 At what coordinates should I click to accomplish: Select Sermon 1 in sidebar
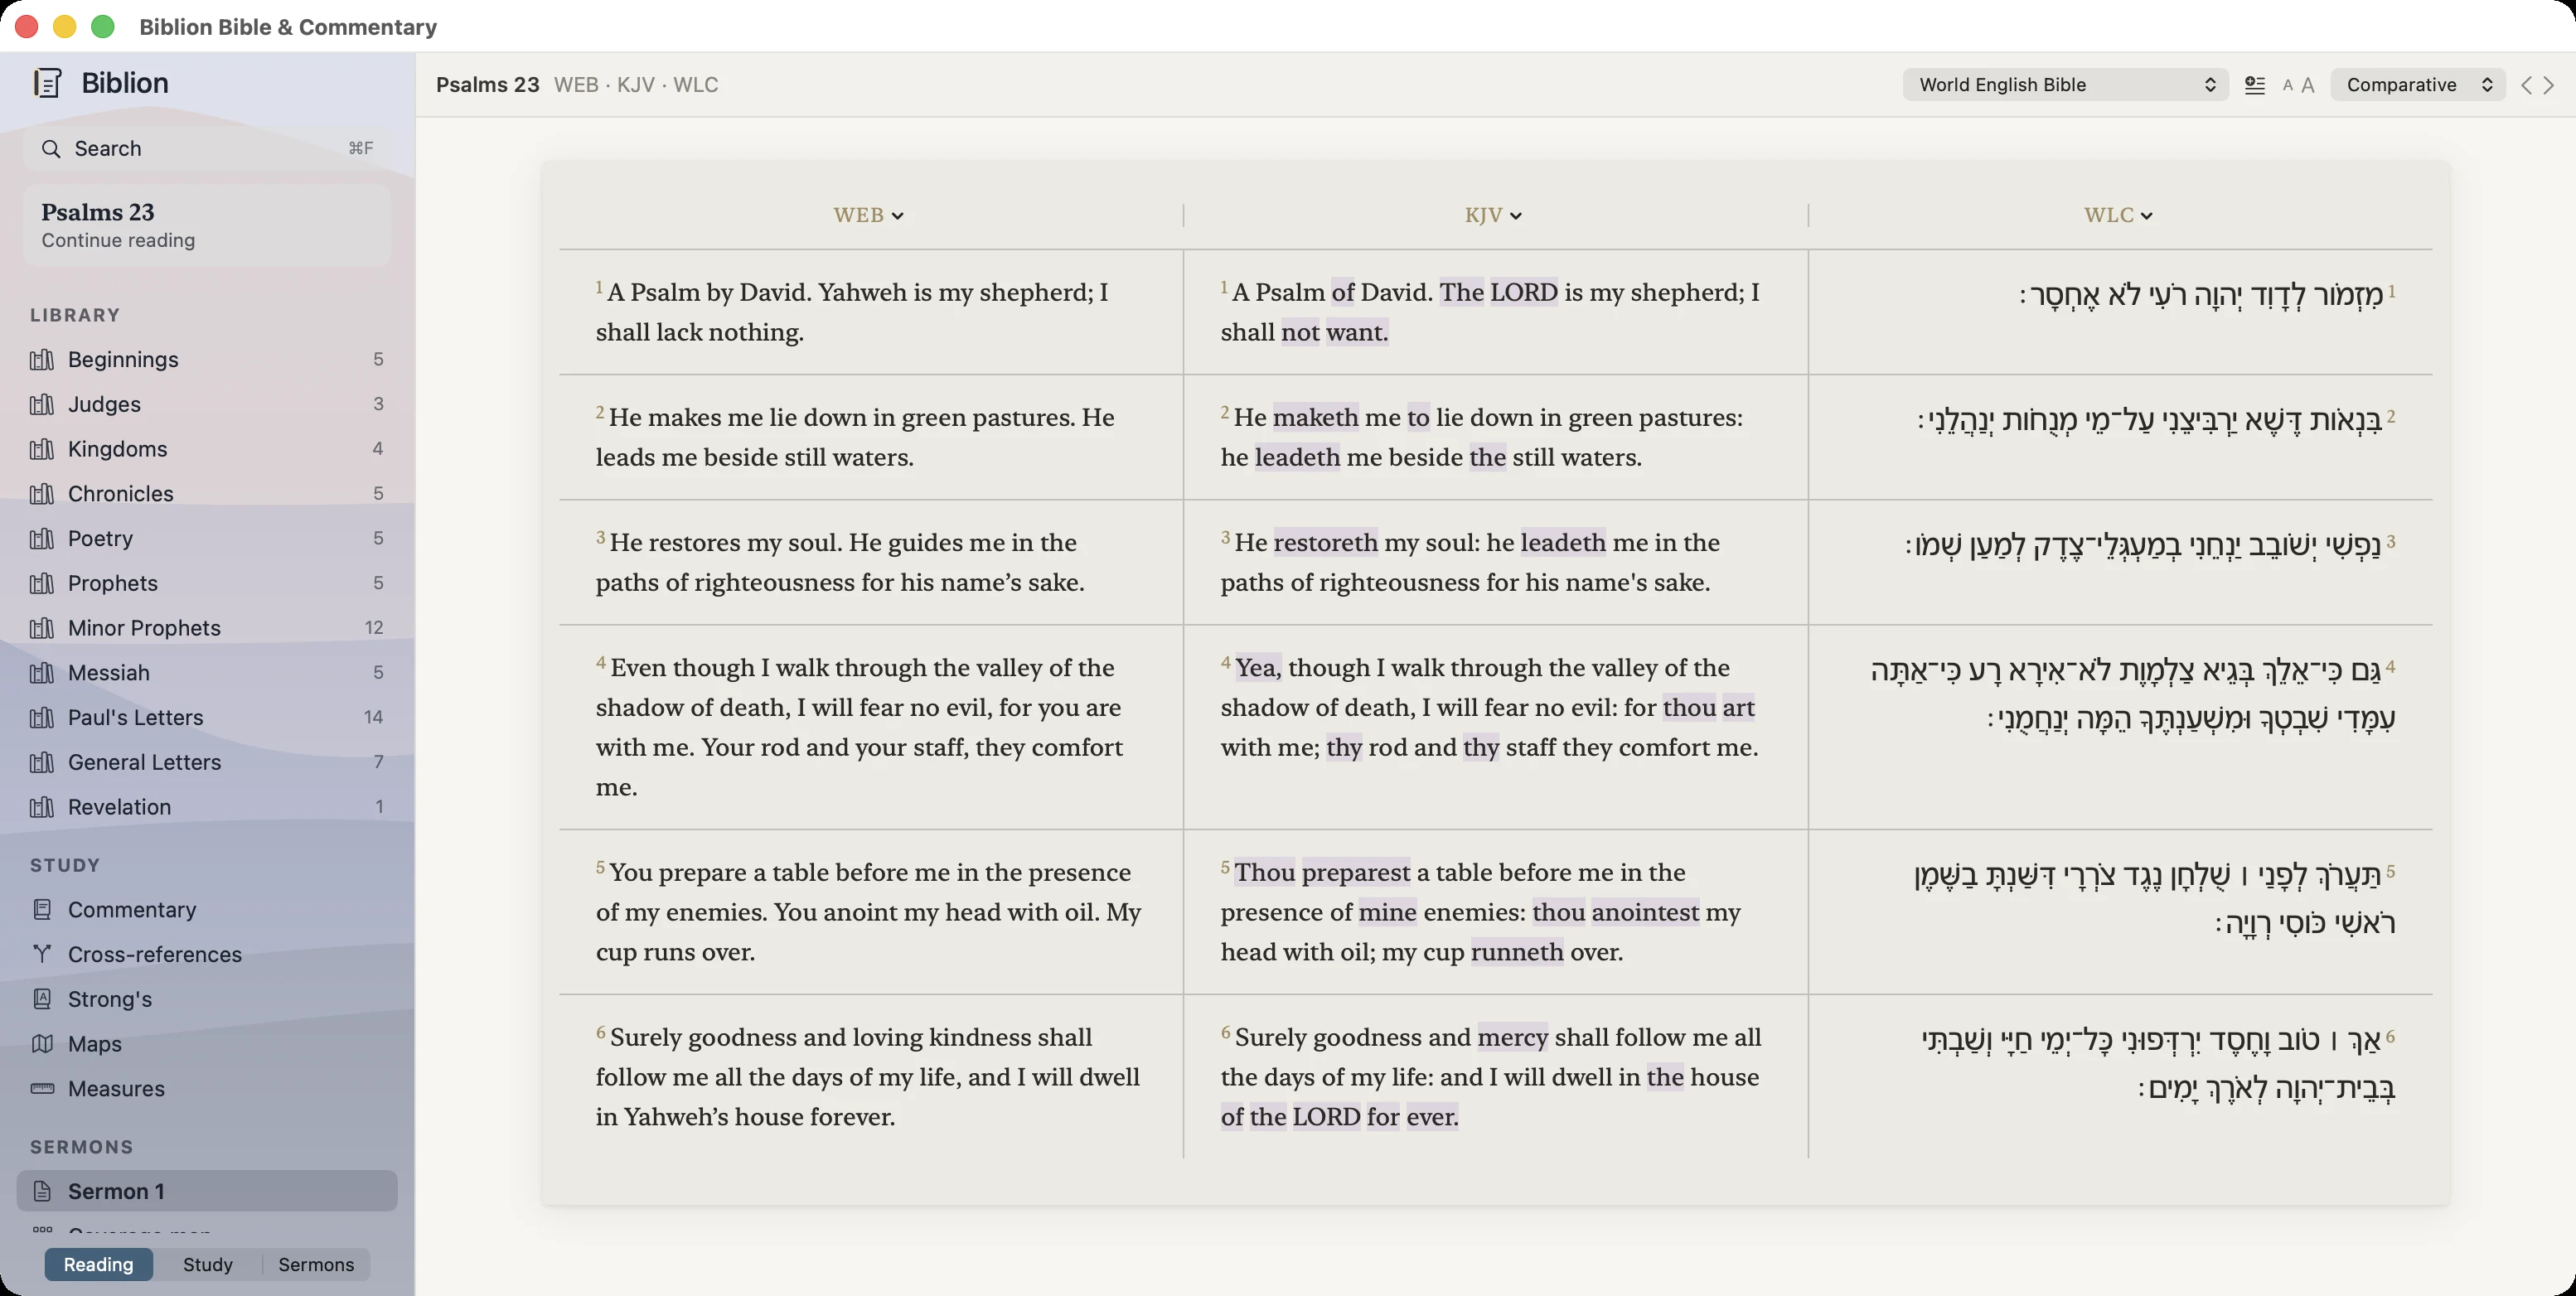(x=207, y=1191)
